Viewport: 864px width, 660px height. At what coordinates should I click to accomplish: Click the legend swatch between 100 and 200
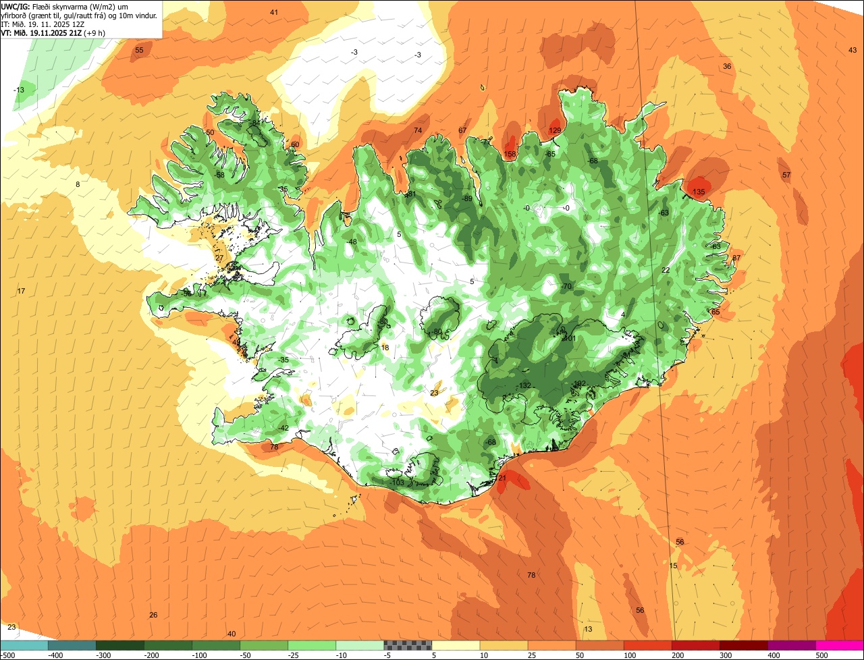click(x=647, y=645)
